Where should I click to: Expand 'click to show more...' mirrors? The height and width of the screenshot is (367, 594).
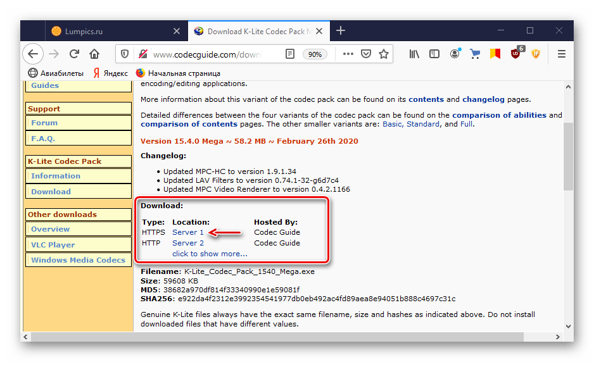tap(210, 254)
